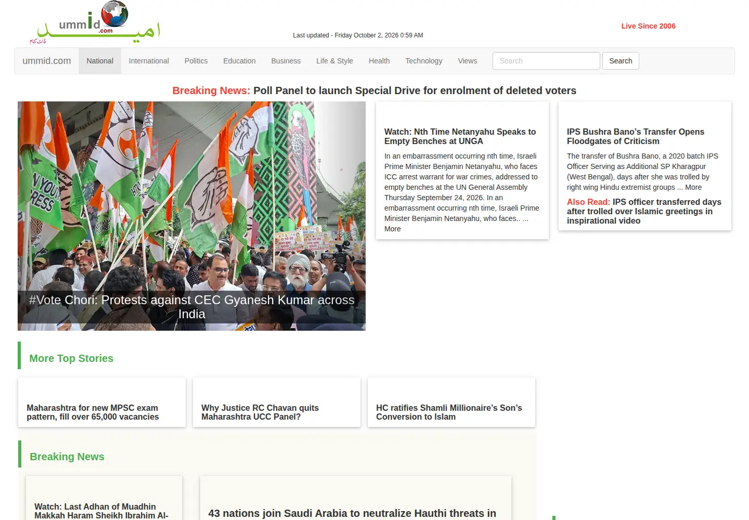The width and height of the screenshot is (749, 520).
Task: Open IPS Bushra Bano's Transfer headline
Action: 635,136
